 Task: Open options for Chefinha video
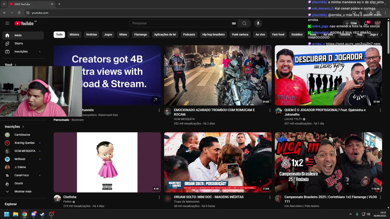click(x=159, y=197)
